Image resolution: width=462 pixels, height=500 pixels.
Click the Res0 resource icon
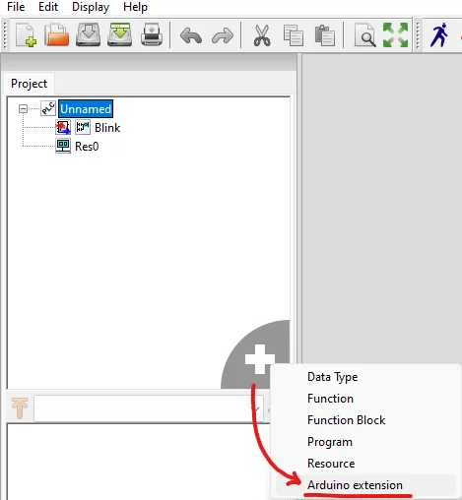[63, 146]
